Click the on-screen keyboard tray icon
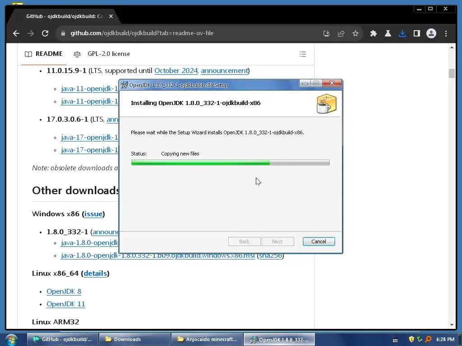Screen dimensions: 462x346 pos(395,340)
